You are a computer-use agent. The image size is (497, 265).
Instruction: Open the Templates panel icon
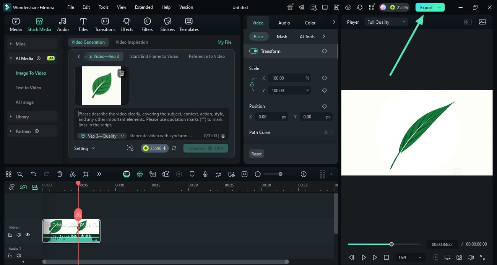pyautogui.click(x=189, y=24)
